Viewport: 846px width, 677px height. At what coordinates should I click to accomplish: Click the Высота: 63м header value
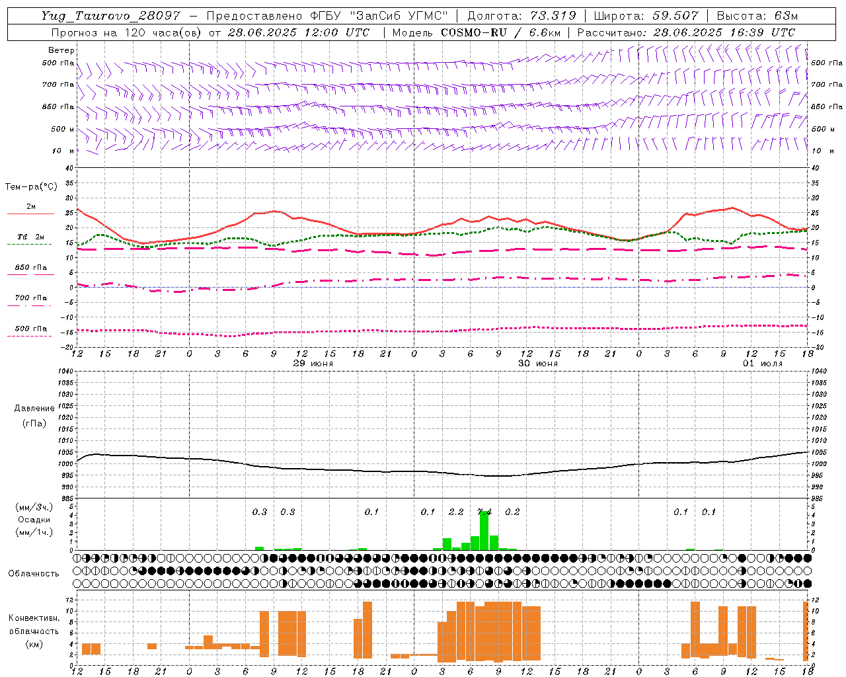757,16
